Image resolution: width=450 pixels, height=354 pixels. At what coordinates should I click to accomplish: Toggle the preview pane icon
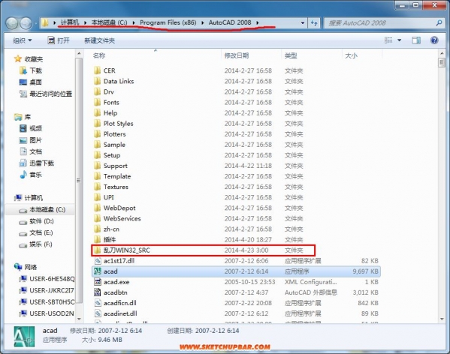[x=416, y=40]
